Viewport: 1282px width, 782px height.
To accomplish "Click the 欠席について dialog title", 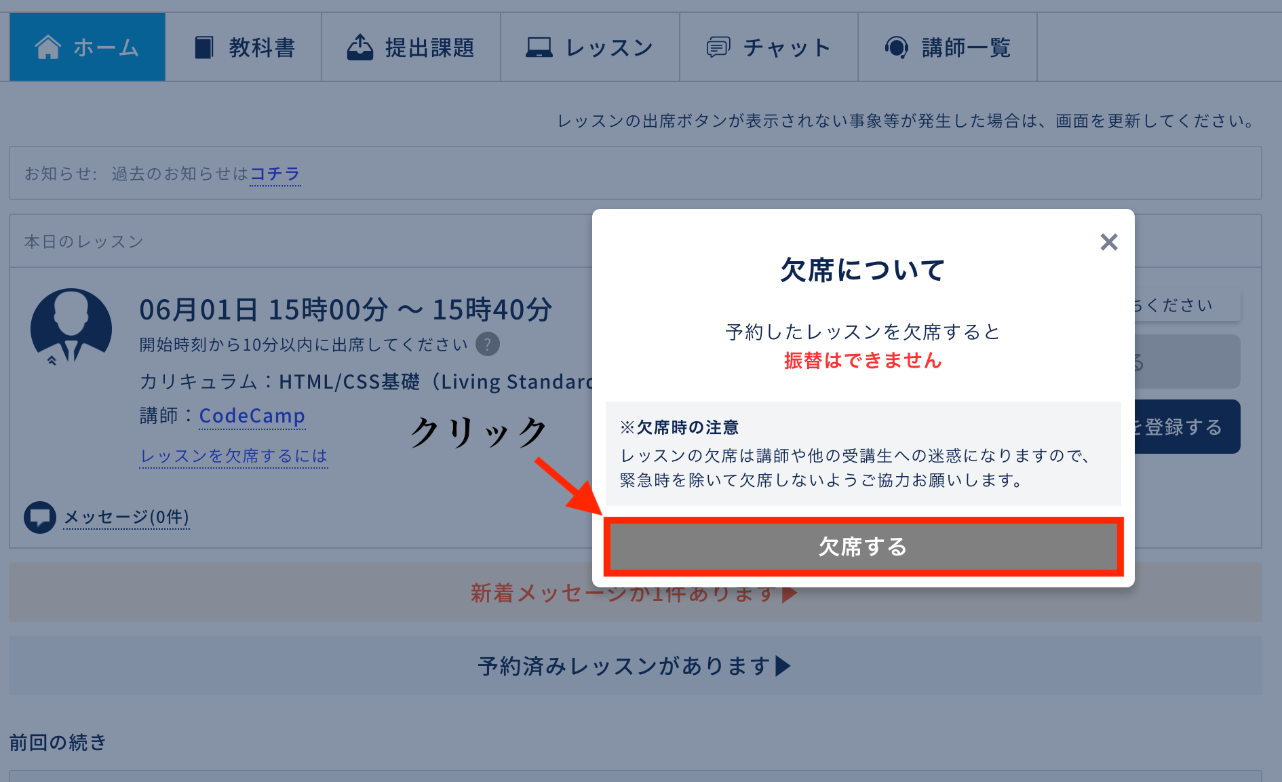I will (863, 270).
